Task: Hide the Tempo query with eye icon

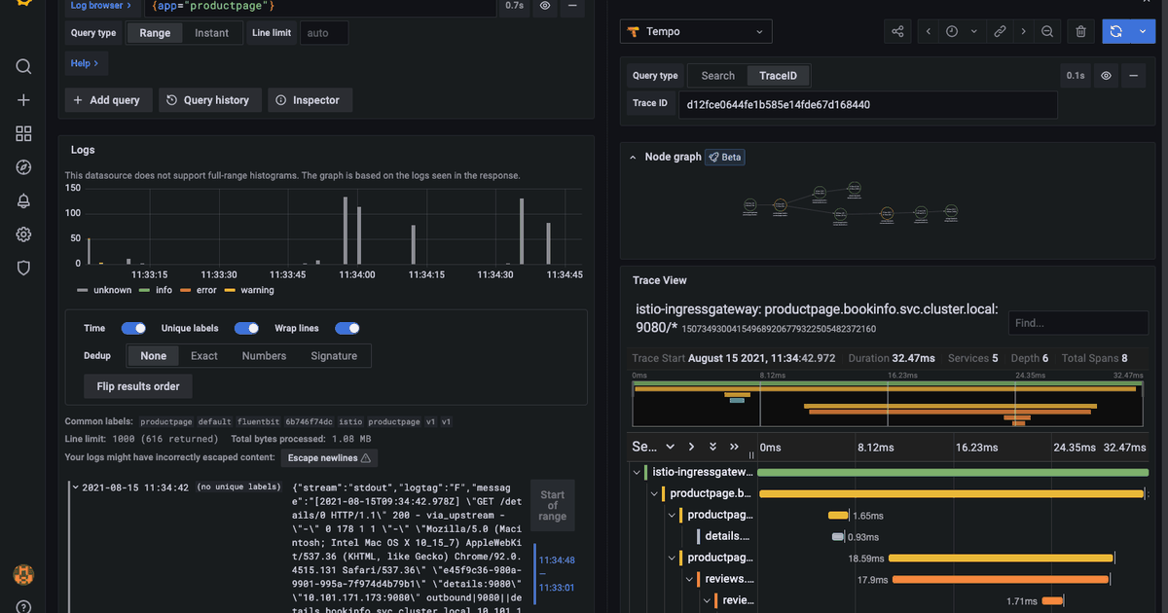Action: pos(1106,75)
